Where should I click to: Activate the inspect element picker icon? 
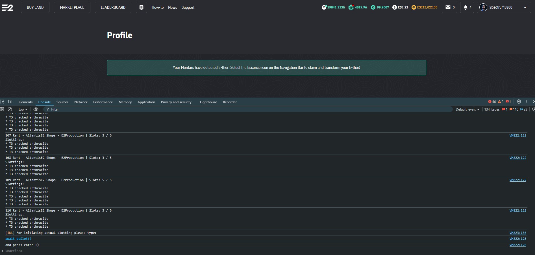2,102
